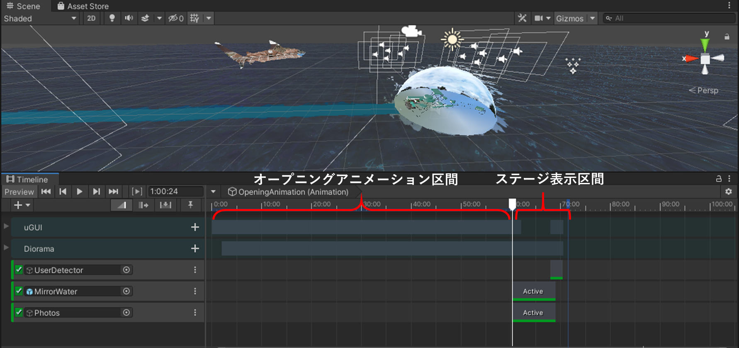Toggle play range mode button
Screen dimensions: 739x348
137,192
